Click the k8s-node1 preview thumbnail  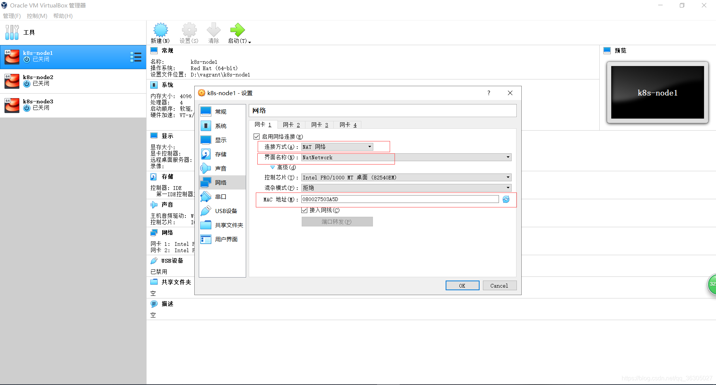657,93
